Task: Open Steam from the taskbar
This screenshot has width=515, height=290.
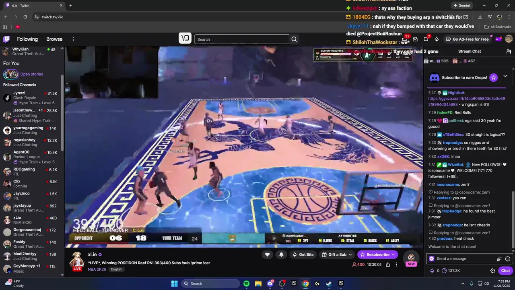Action: [329, 284]
